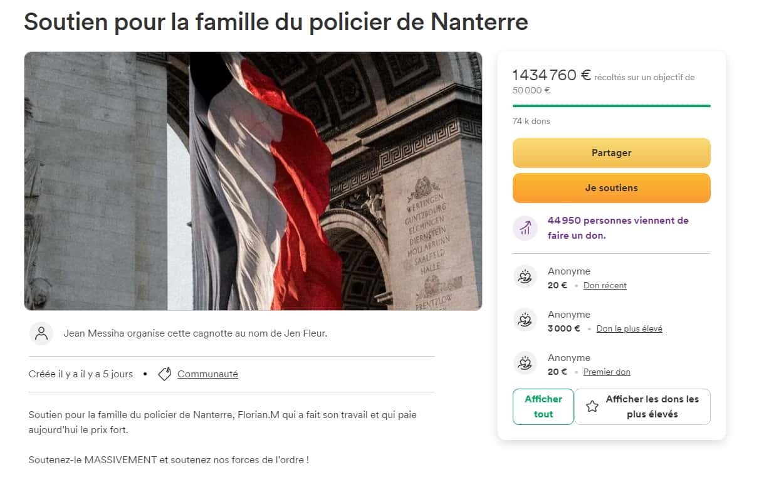
Task: Open the Communauté category link
Action: (x=207, y=374)
